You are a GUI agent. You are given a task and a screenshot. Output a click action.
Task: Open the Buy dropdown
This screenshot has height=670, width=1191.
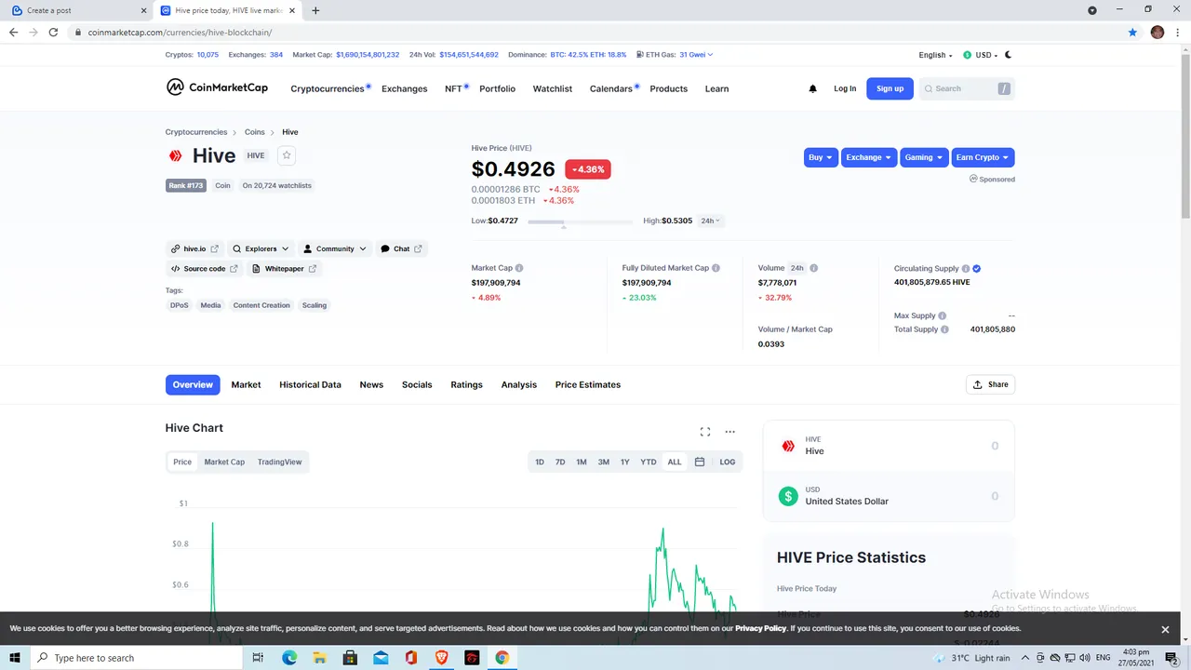pos(821,157)
